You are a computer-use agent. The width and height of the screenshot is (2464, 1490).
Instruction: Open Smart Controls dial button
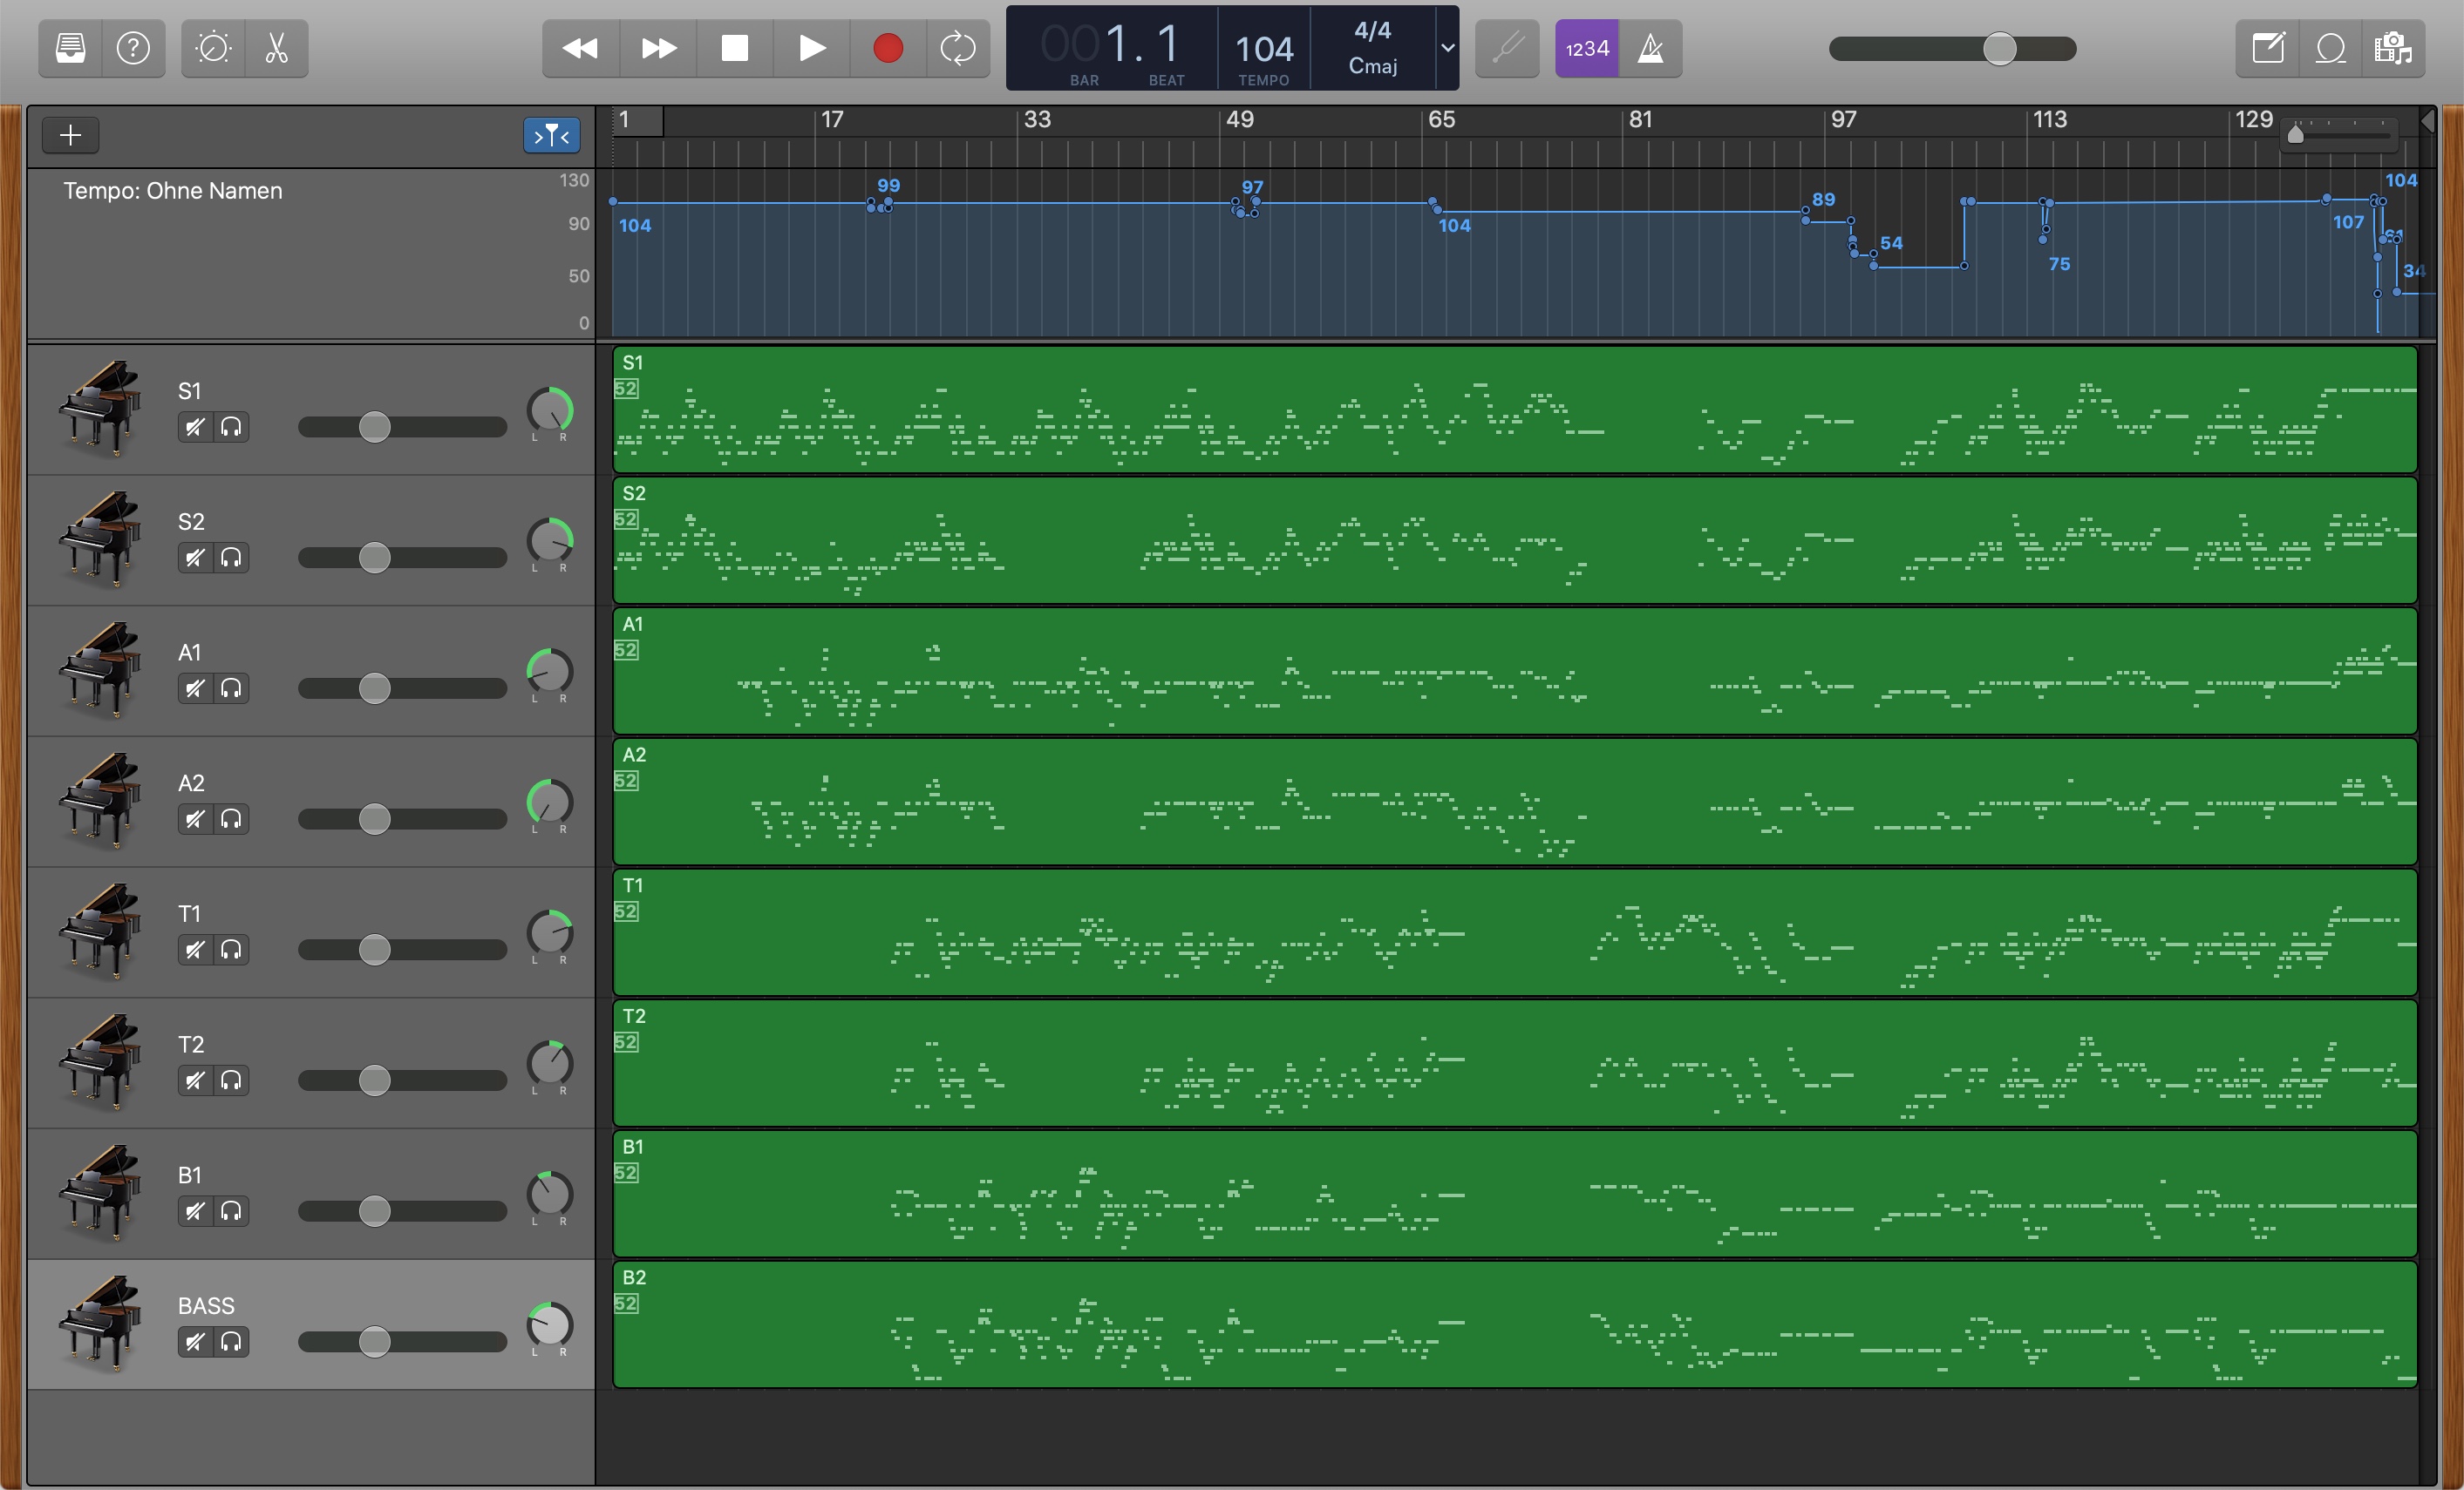click(213, 48)
